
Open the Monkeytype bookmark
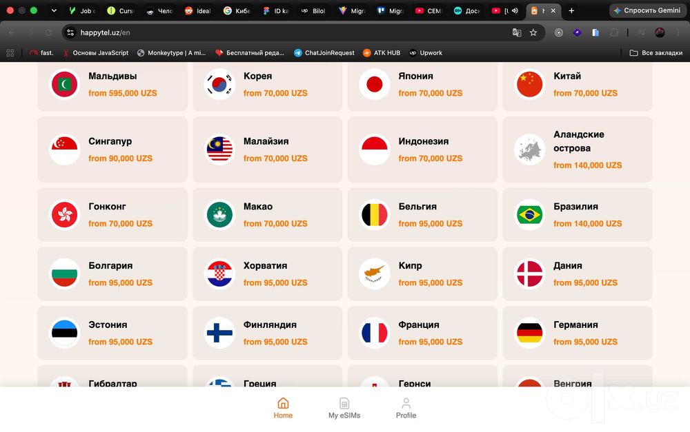pos(172,53)
